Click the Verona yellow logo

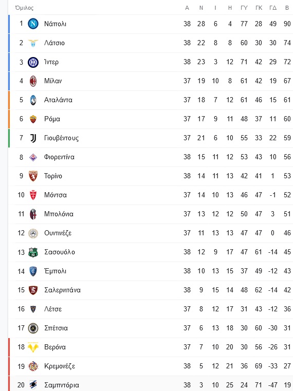click(33, 347)
